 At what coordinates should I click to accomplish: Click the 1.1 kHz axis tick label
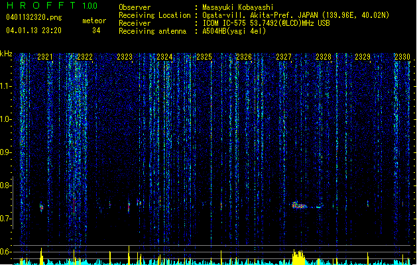pos(5,86)
